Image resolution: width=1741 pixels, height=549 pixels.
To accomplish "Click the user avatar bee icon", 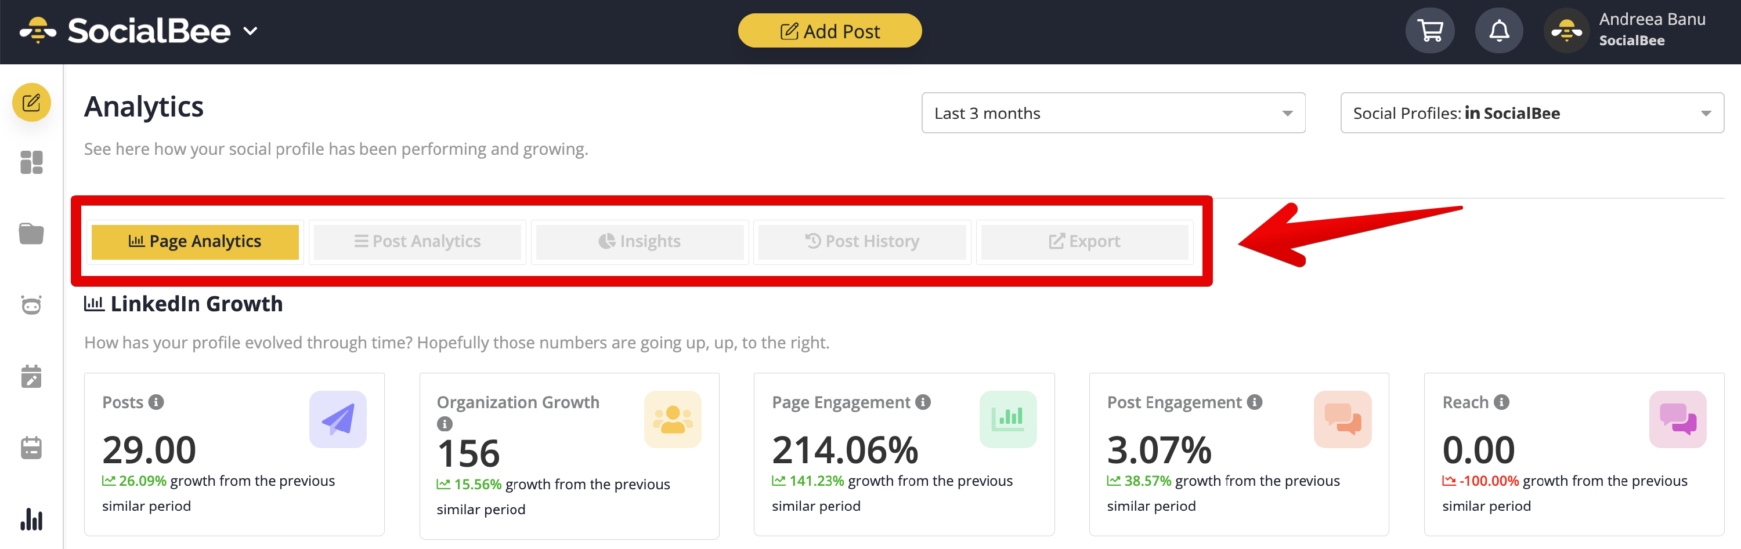I will pos(1566,30).
